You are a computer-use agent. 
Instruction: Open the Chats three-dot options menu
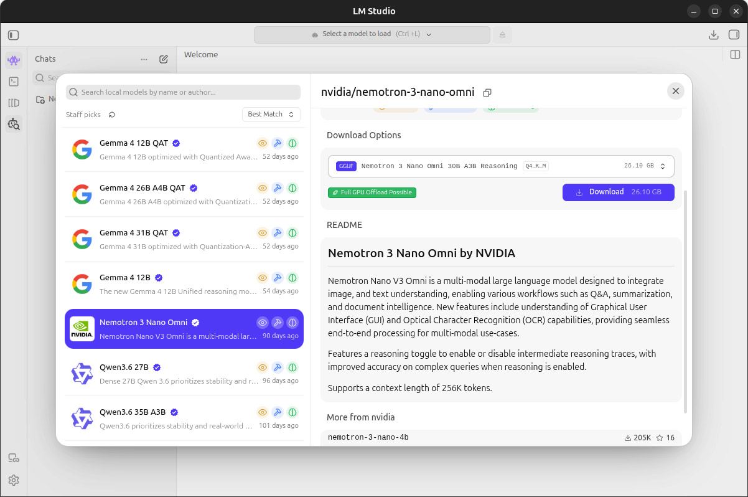tap(144, 59)
